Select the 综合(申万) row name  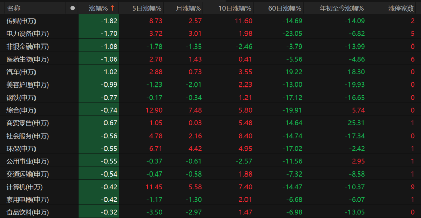click(x=21, y=110)
